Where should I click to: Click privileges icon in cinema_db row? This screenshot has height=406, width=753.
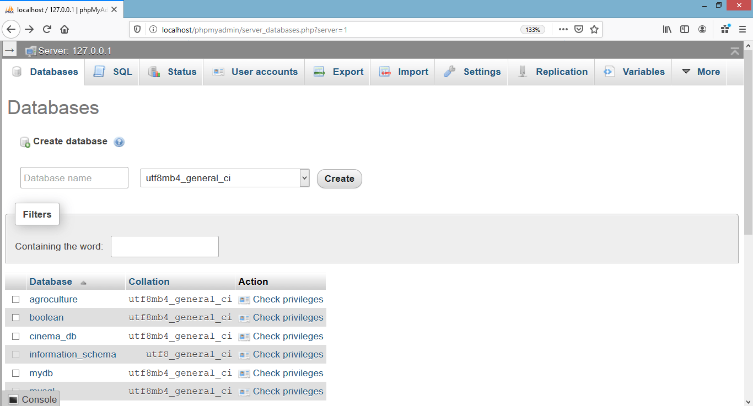click(244, 337)
